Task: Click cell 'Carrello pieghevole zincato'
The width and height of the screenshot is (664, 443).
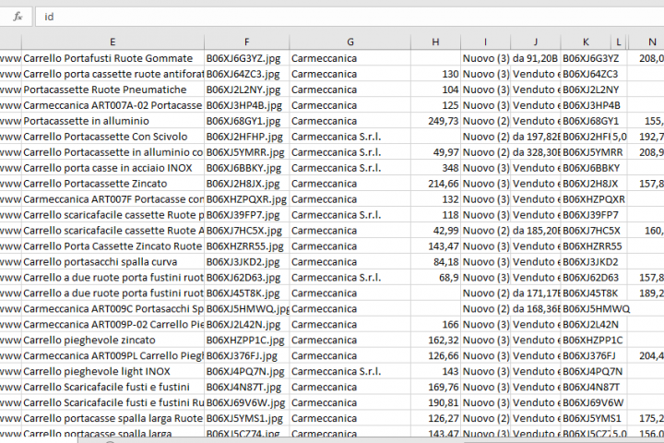Action: (x=113, y=340)
